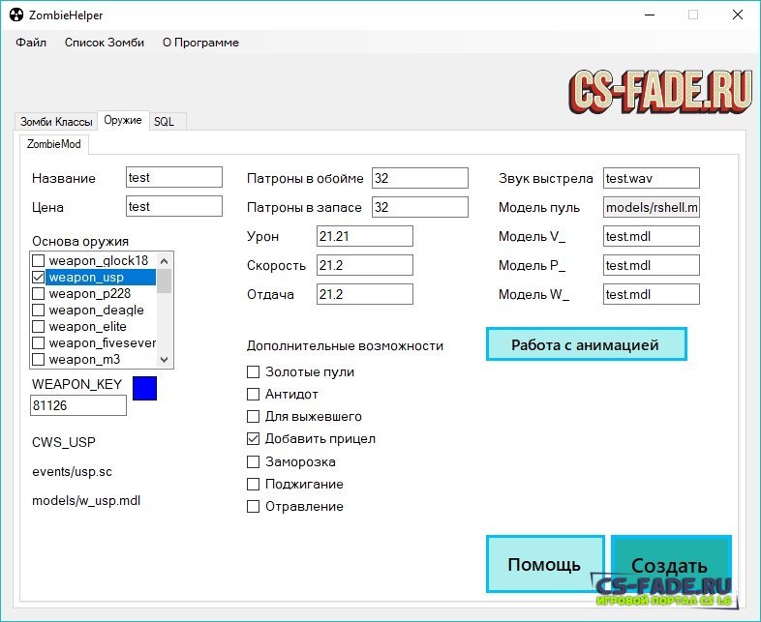This screenshot has width=761, height=622.
Task: Select the Оружие tab
Action: (x=123, y=120)
